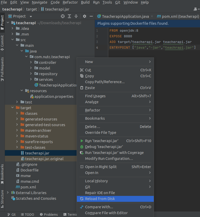
Task: Choose Delete... from context menu
Action: (115, 127)
